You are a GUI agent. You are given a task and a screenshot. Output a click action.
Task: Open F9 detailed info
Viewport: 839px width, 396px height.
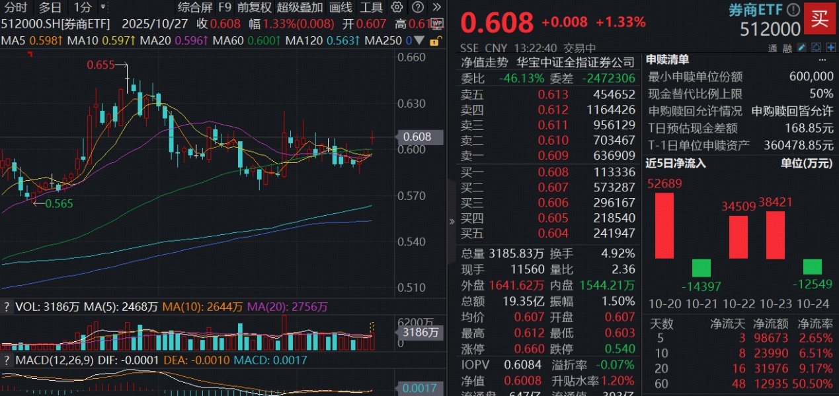tap(225, 8)
